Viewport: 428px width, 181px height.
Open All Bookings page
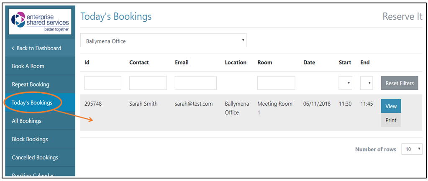40,121
